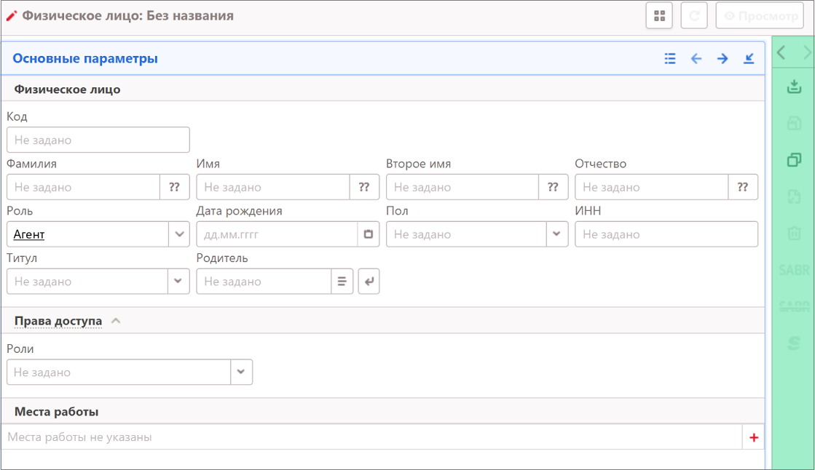Viewport: 815px width, 470px height.
Task: Add a workplace with the red plus
Action: 754,438
